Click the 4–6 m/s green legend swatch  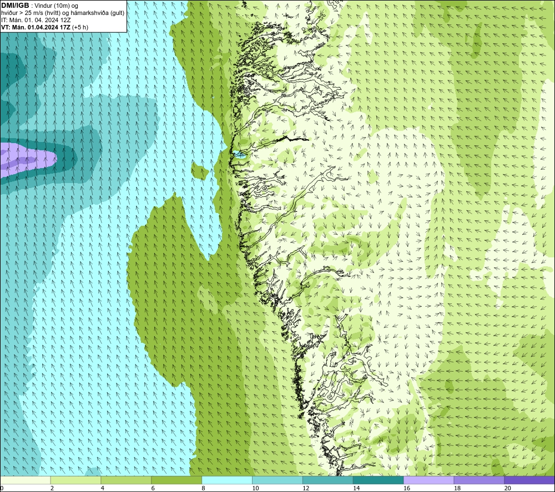(x=126, y=480)
